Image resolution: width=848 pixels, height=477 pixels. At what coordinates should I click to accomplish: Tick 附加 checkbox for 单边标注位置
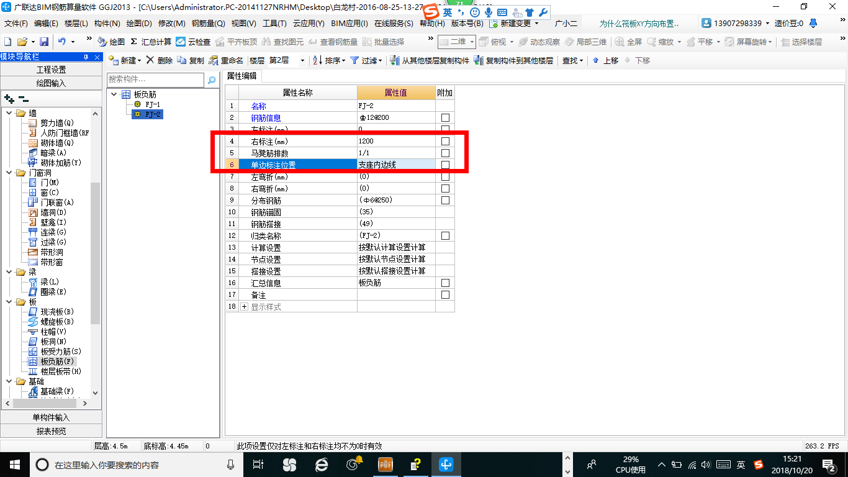[x=445, y=165]
